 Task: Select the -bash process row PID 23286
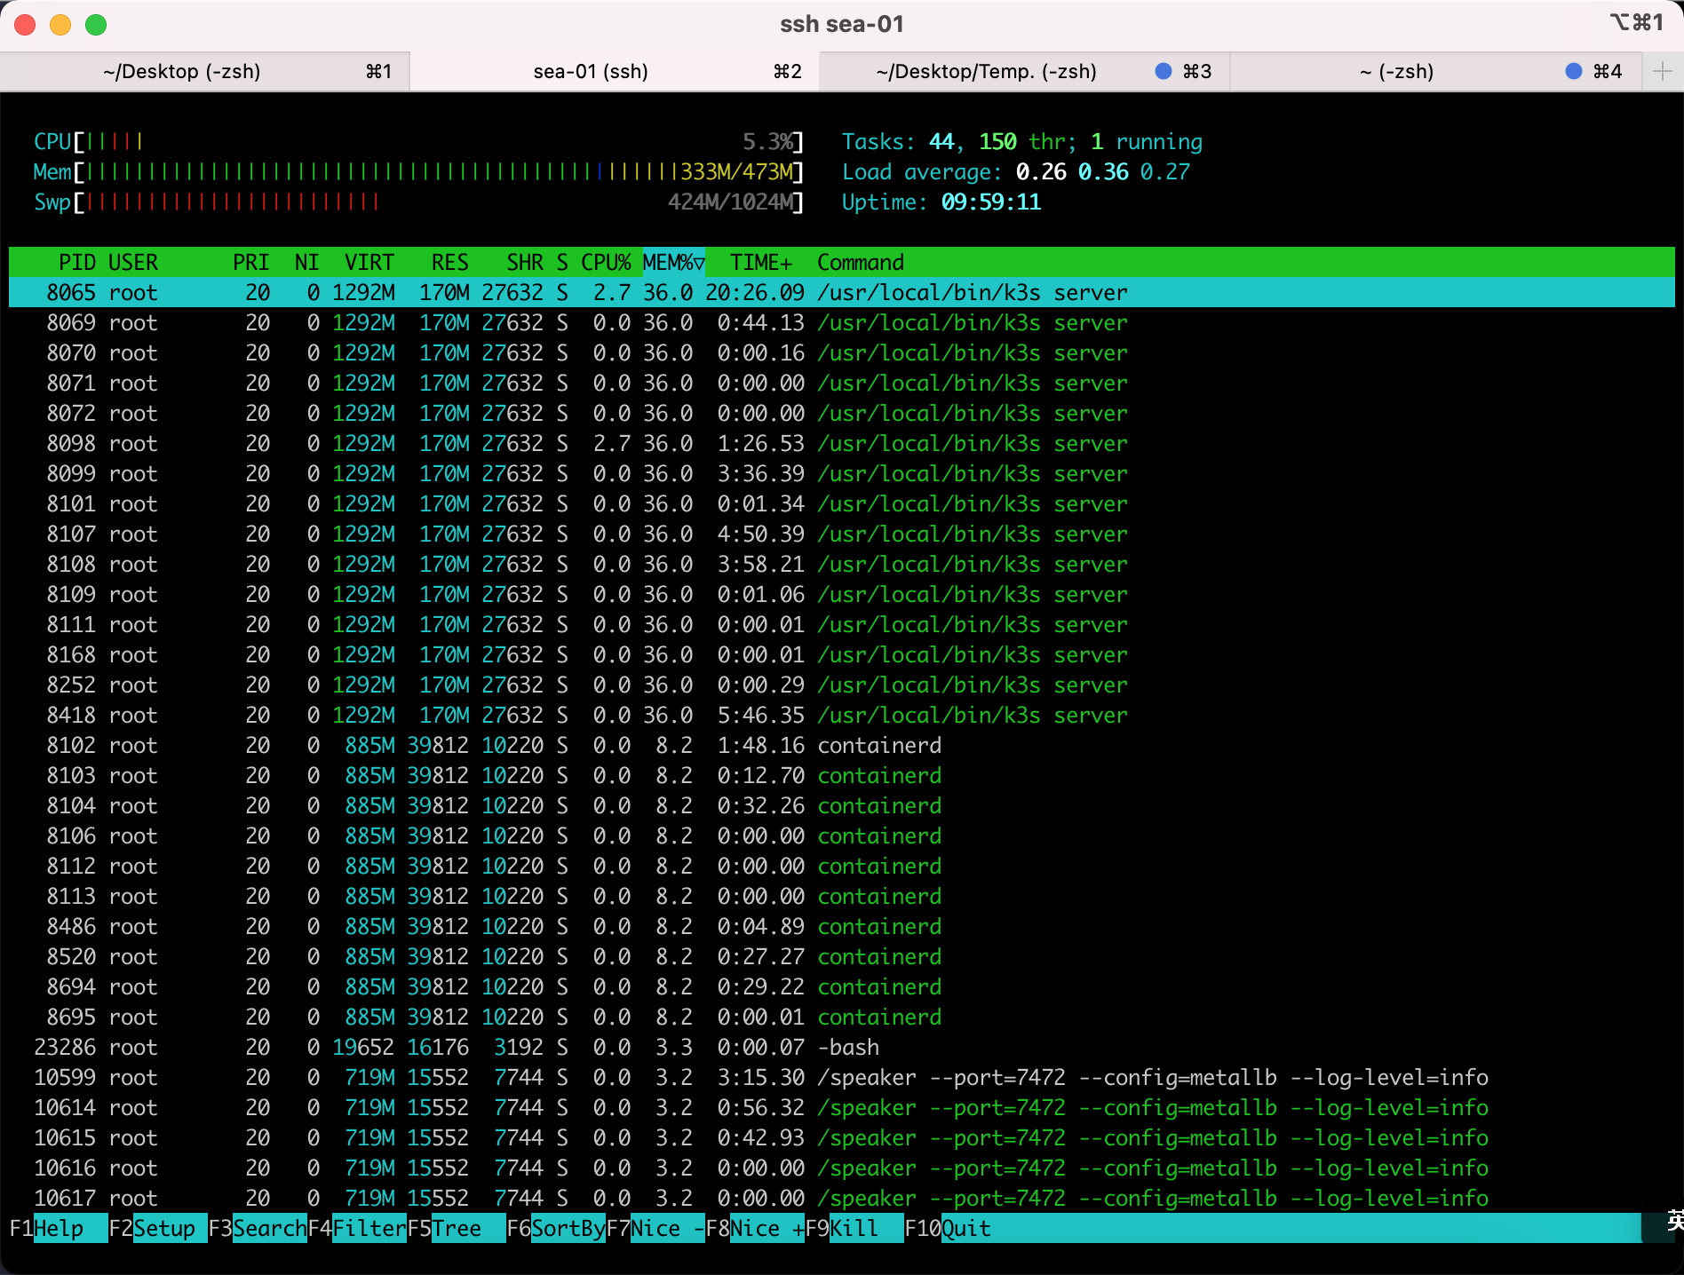pyautogui.click(x=842, y=1047)
